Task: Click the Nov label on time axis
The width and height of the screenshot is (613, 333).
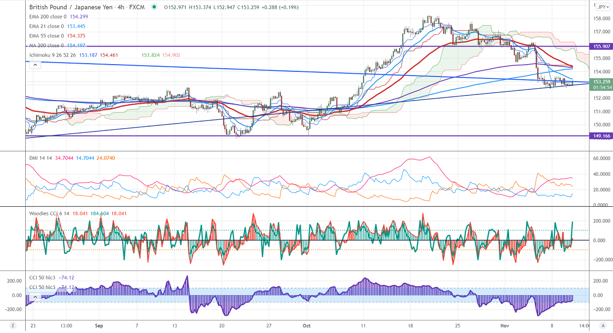Action: point(504,326)
